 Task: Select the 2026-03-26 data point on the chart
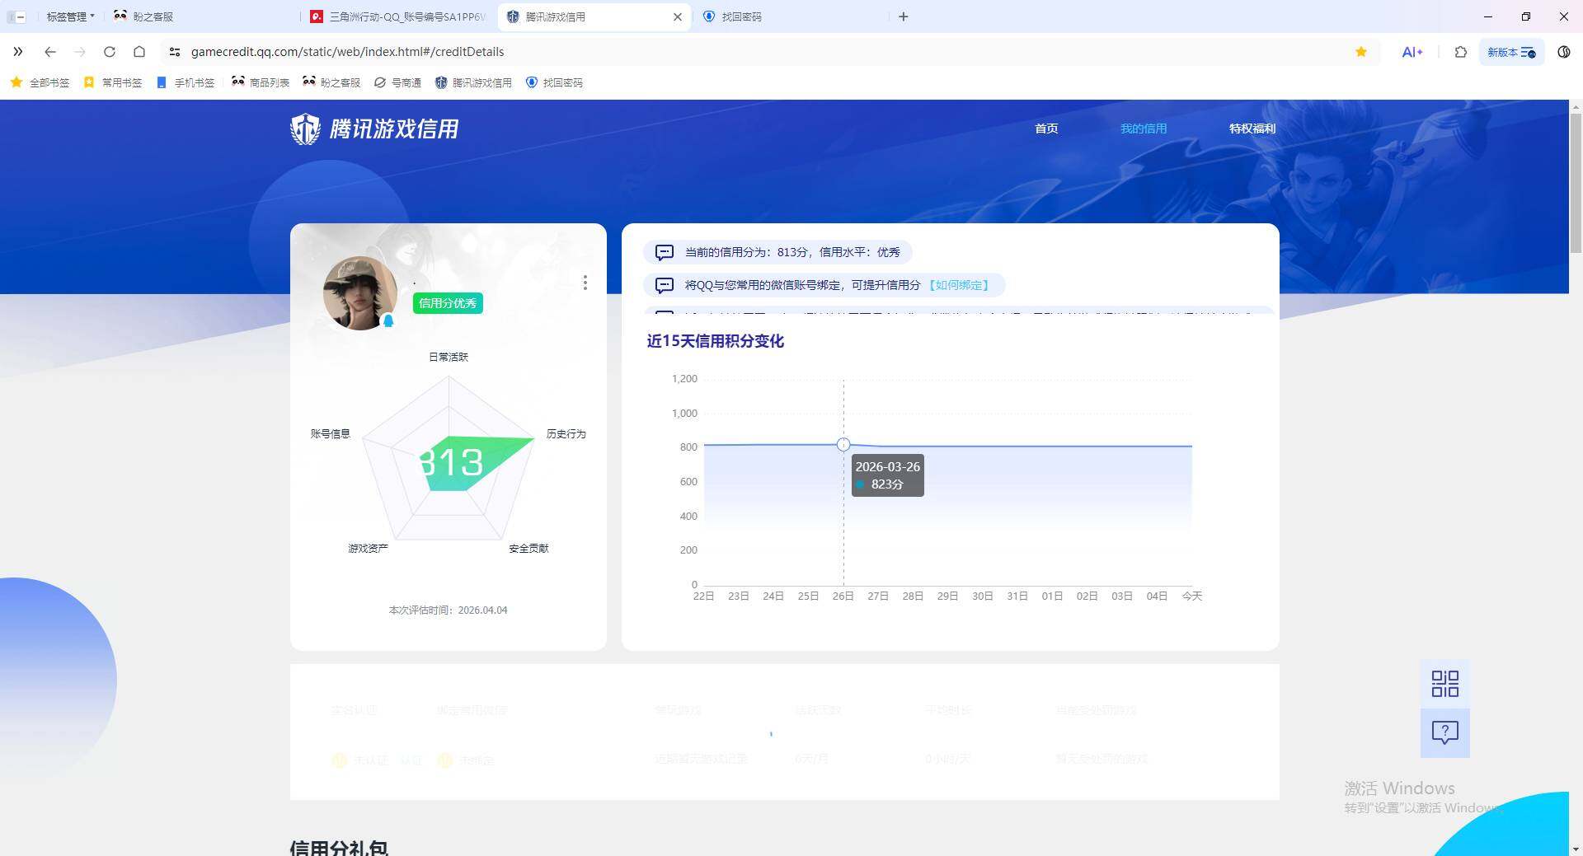pyautogui.click(x=843, y=444)
